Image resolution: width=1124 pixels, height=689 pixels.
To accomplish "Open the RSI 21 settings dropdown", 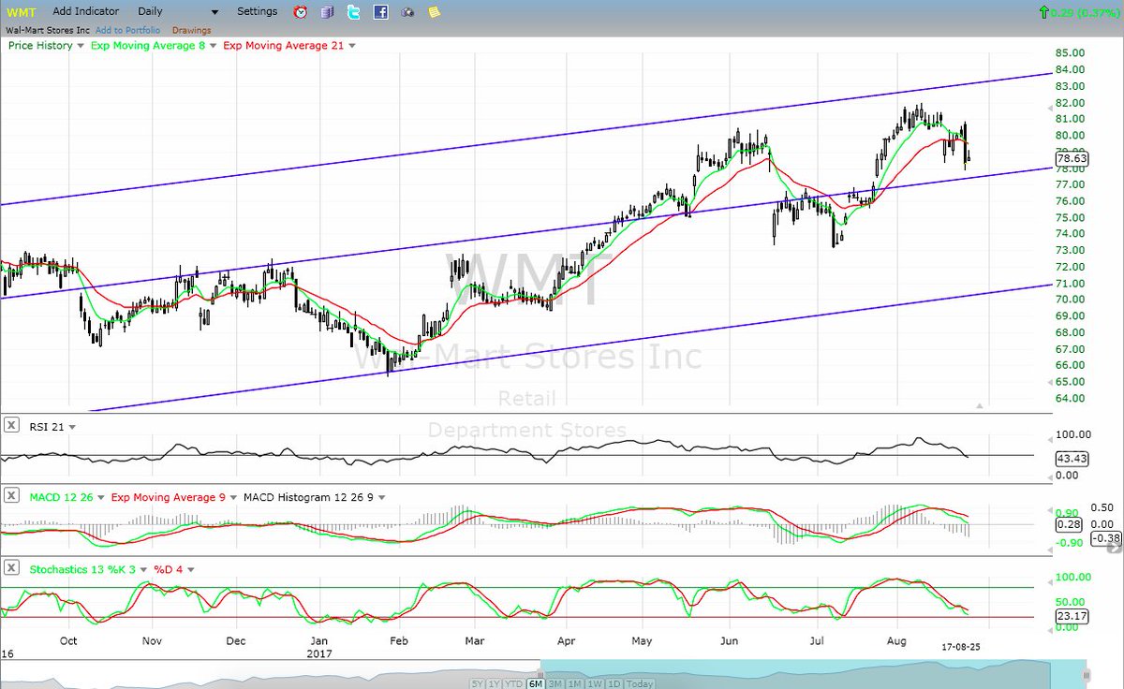I will [x=72, y=426].
